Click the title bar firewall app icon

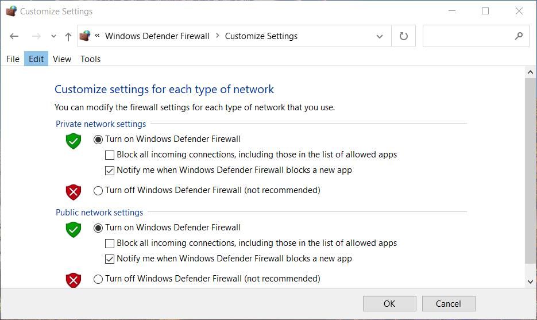click(x=11, y=11)
